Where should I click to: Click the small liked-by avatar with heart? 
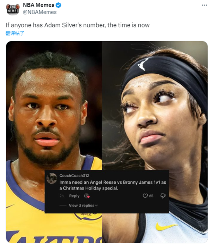(87, 196)
